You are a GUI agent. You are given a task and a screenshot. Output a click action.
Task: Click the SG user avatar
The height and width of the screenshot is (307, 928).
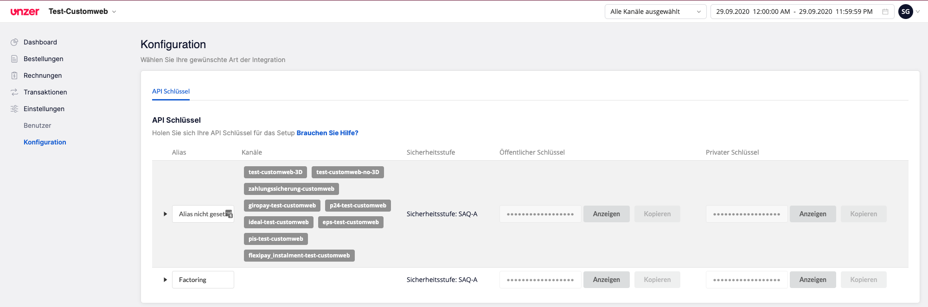(x=905, y=12)
